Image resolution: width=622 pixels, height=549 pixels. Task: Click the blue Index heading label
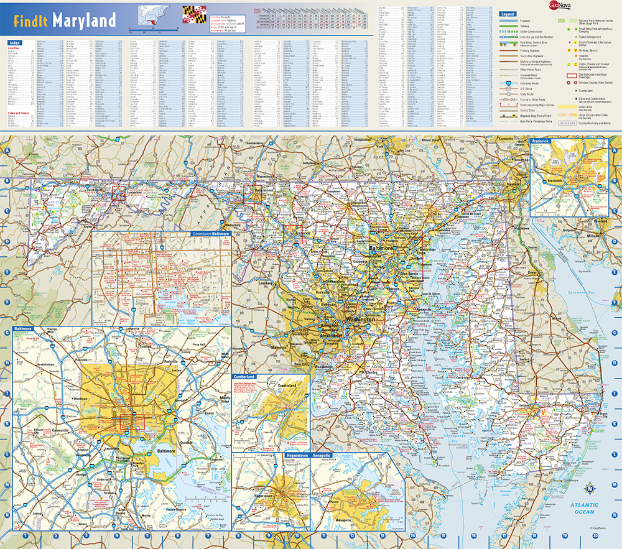pos(15,43)
